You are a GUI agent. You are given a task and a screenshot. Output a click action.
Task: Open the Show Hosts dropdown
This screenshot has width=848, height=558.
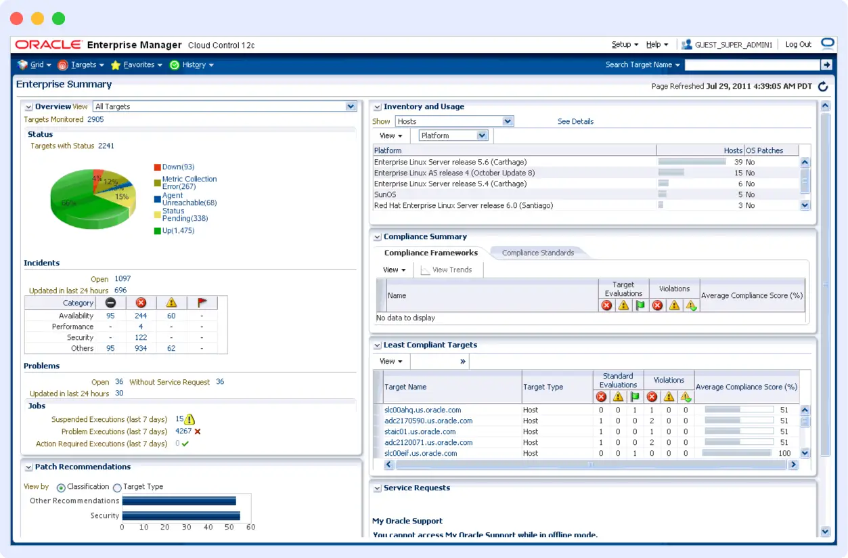pyautogui.click(x=507, y=121)
